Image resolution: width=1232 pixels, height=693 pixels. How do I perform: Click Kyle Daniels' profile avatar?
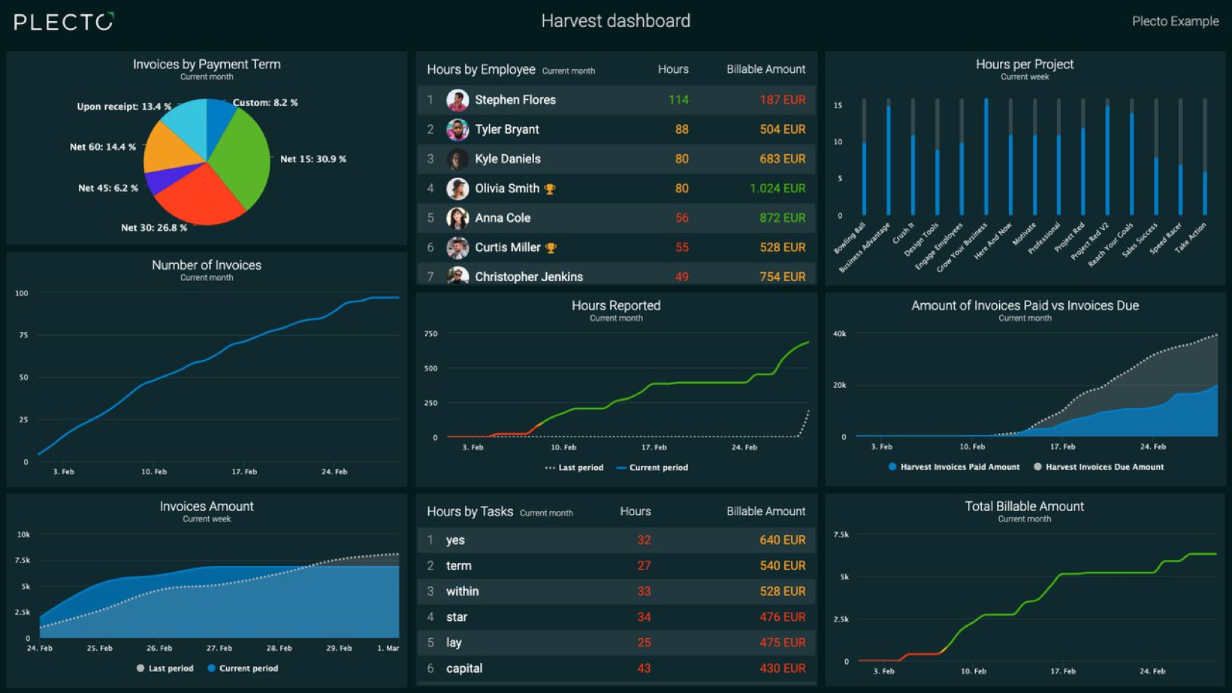click(457, 159)
